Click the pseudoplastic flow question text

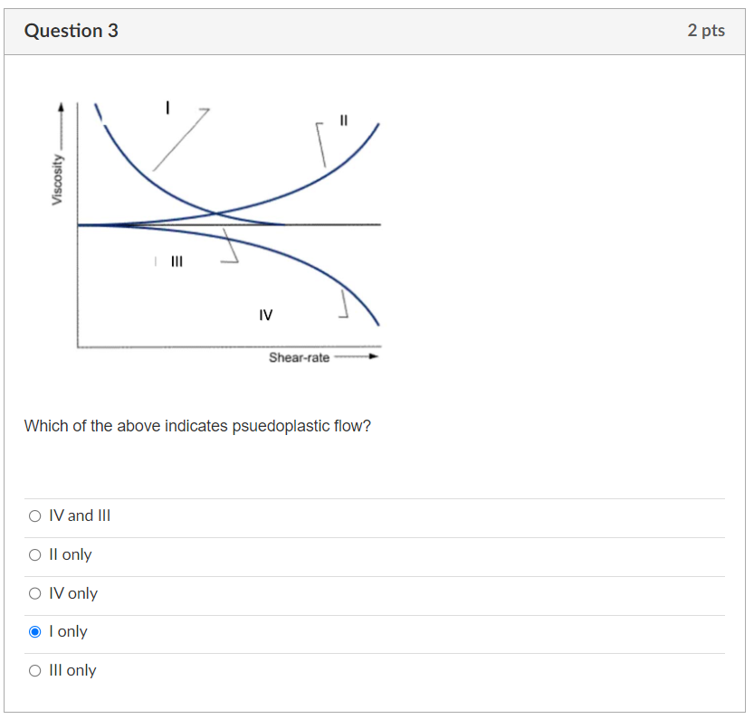[x=197, y=426]
